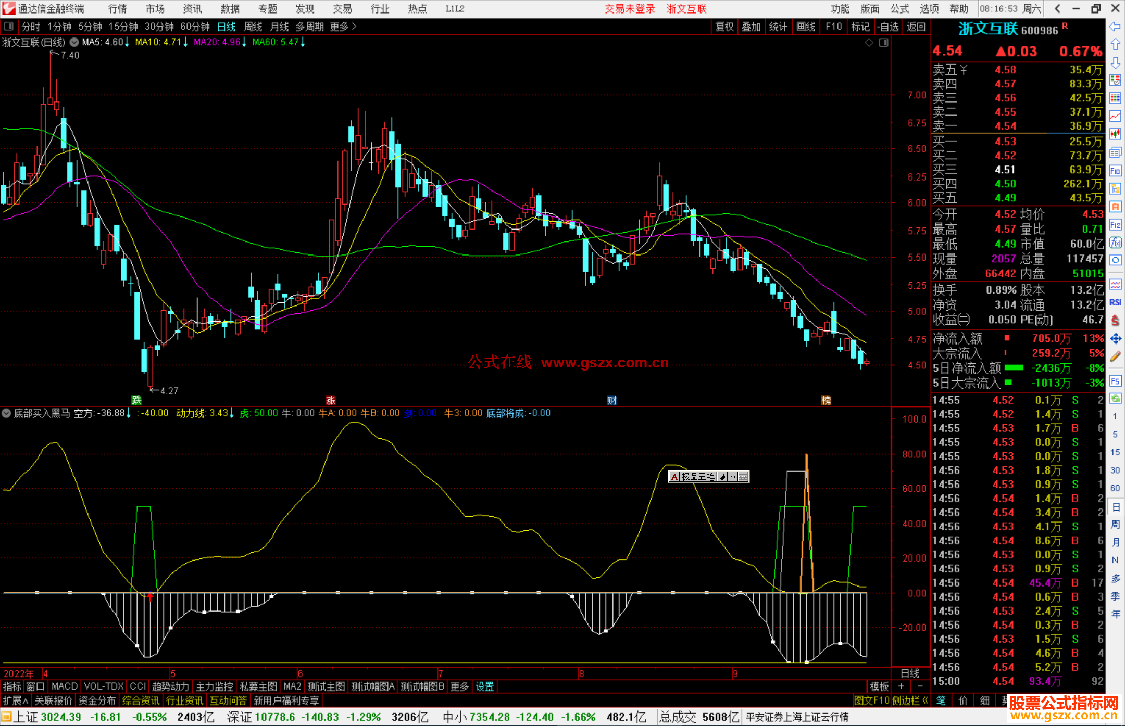The width and height of the screenshot is (1125, 726).
Task: Switch to the MACD indicator tab
Action: (x=65, y=686)
